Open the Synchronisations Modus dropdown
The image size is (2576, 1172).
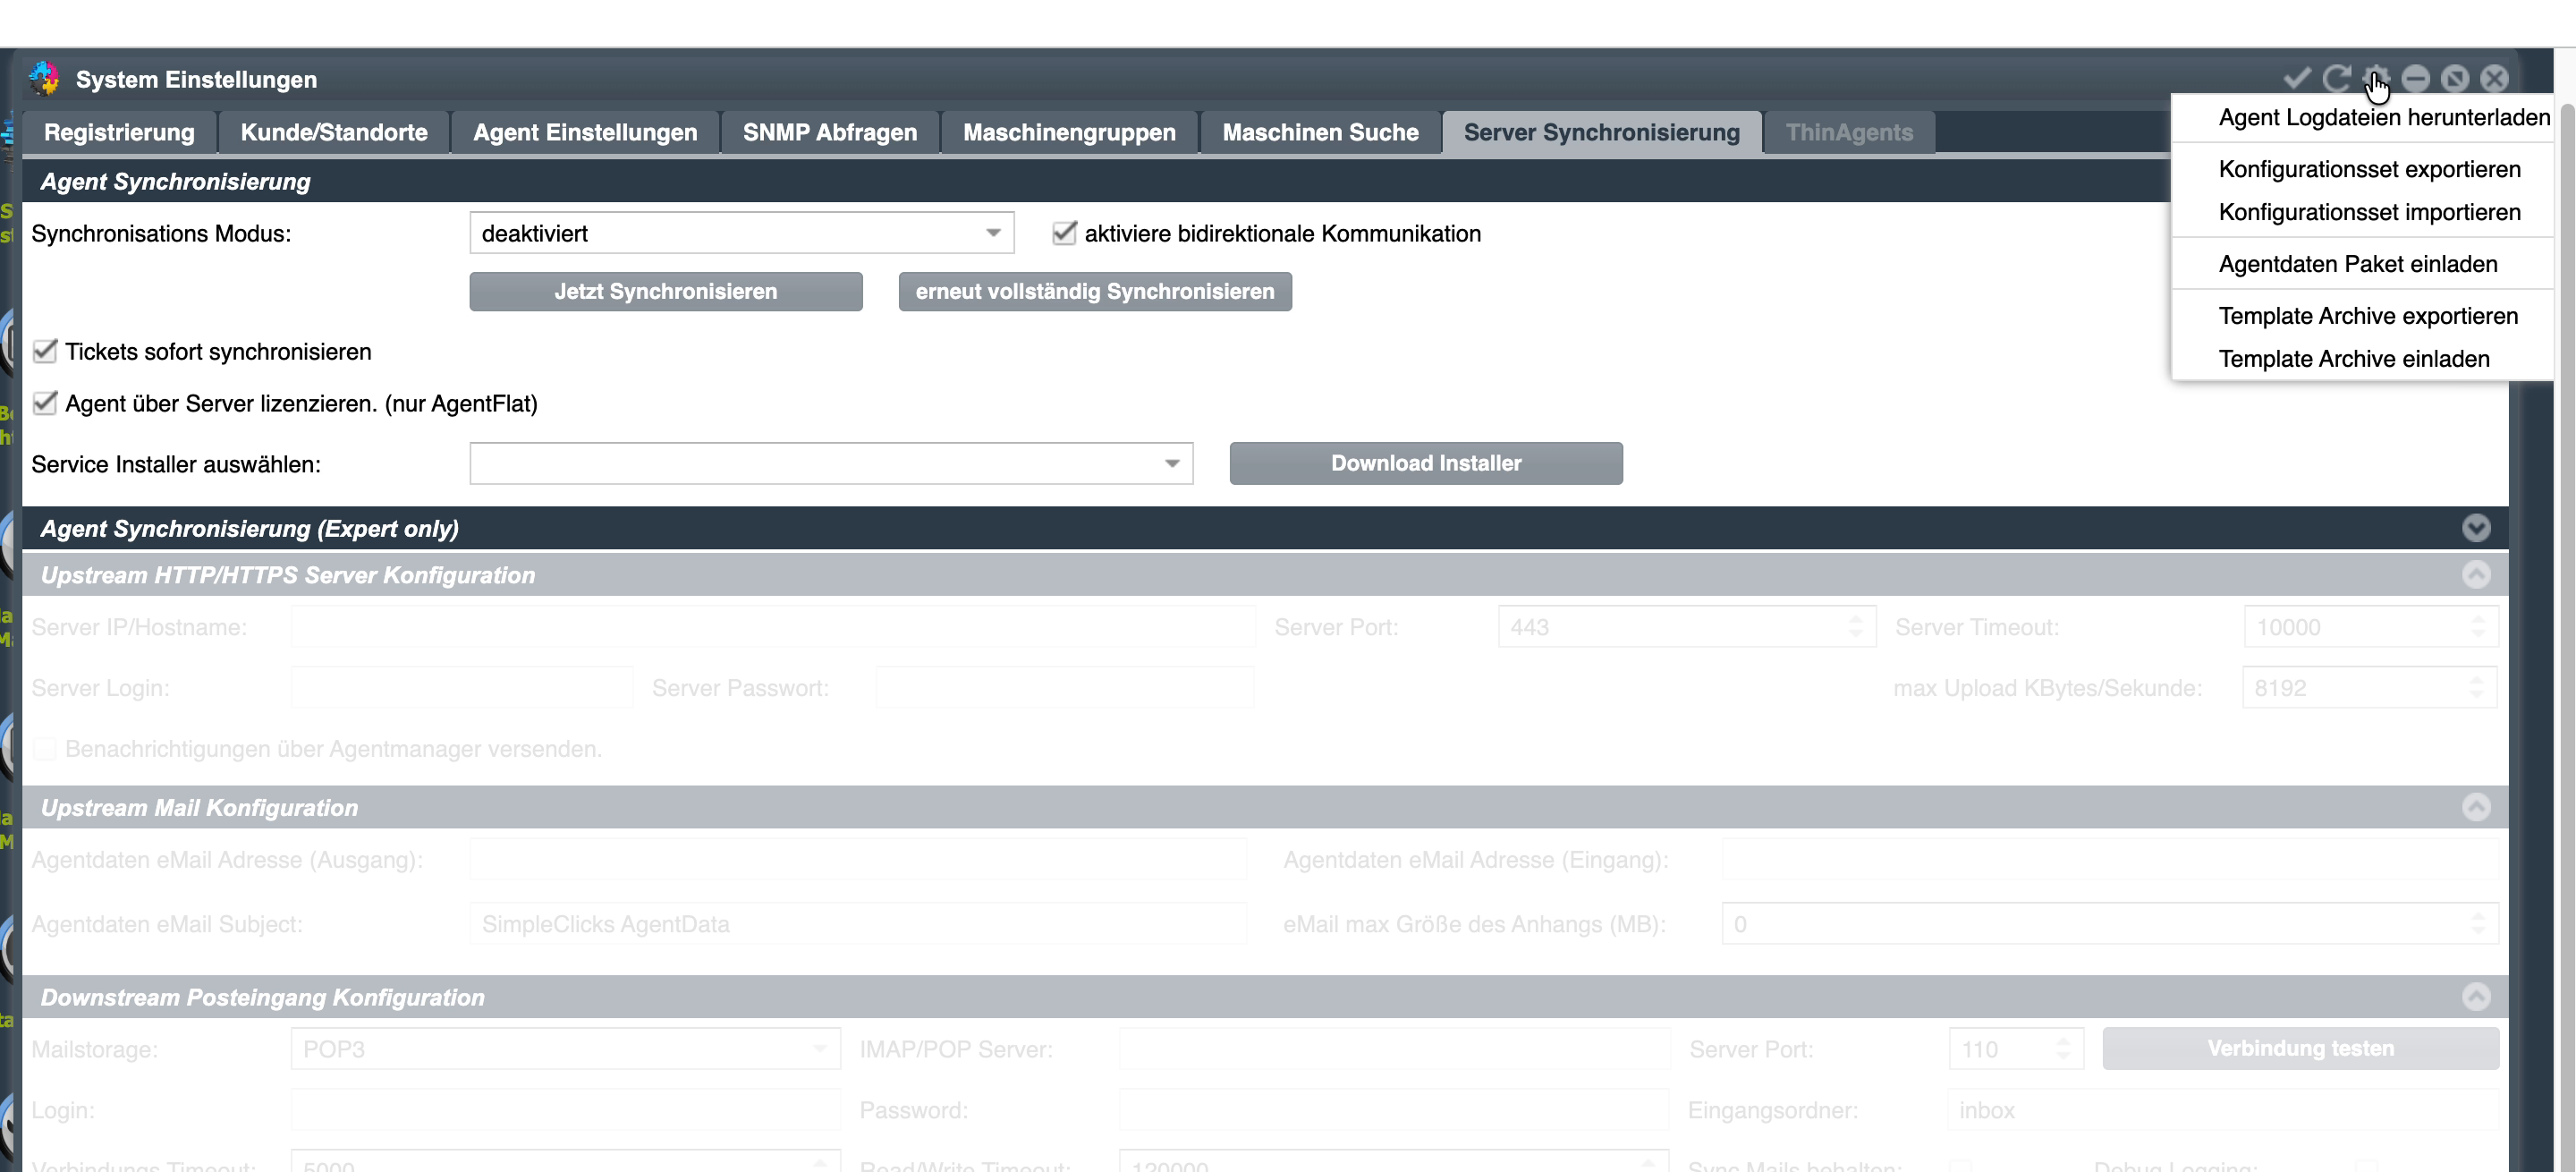741,233
